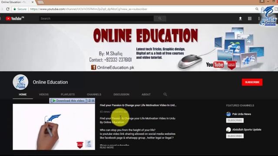
Task: Click the zoom magnifier in address bar
Action: [x=257, y=9]
